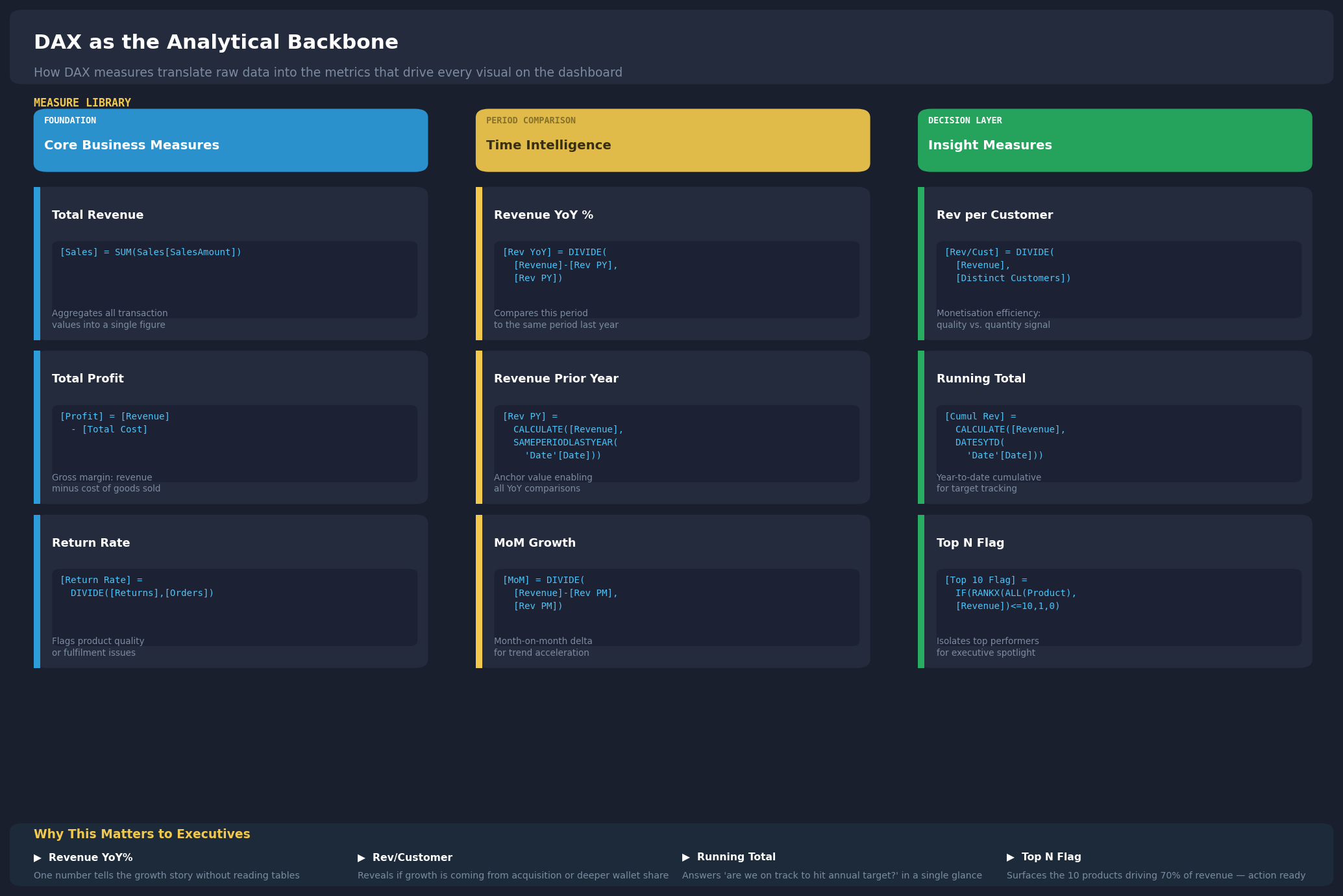1343x896 pixels.
Task: Click the [Profit] = [Revenue] code line
Action: (115, 416)
